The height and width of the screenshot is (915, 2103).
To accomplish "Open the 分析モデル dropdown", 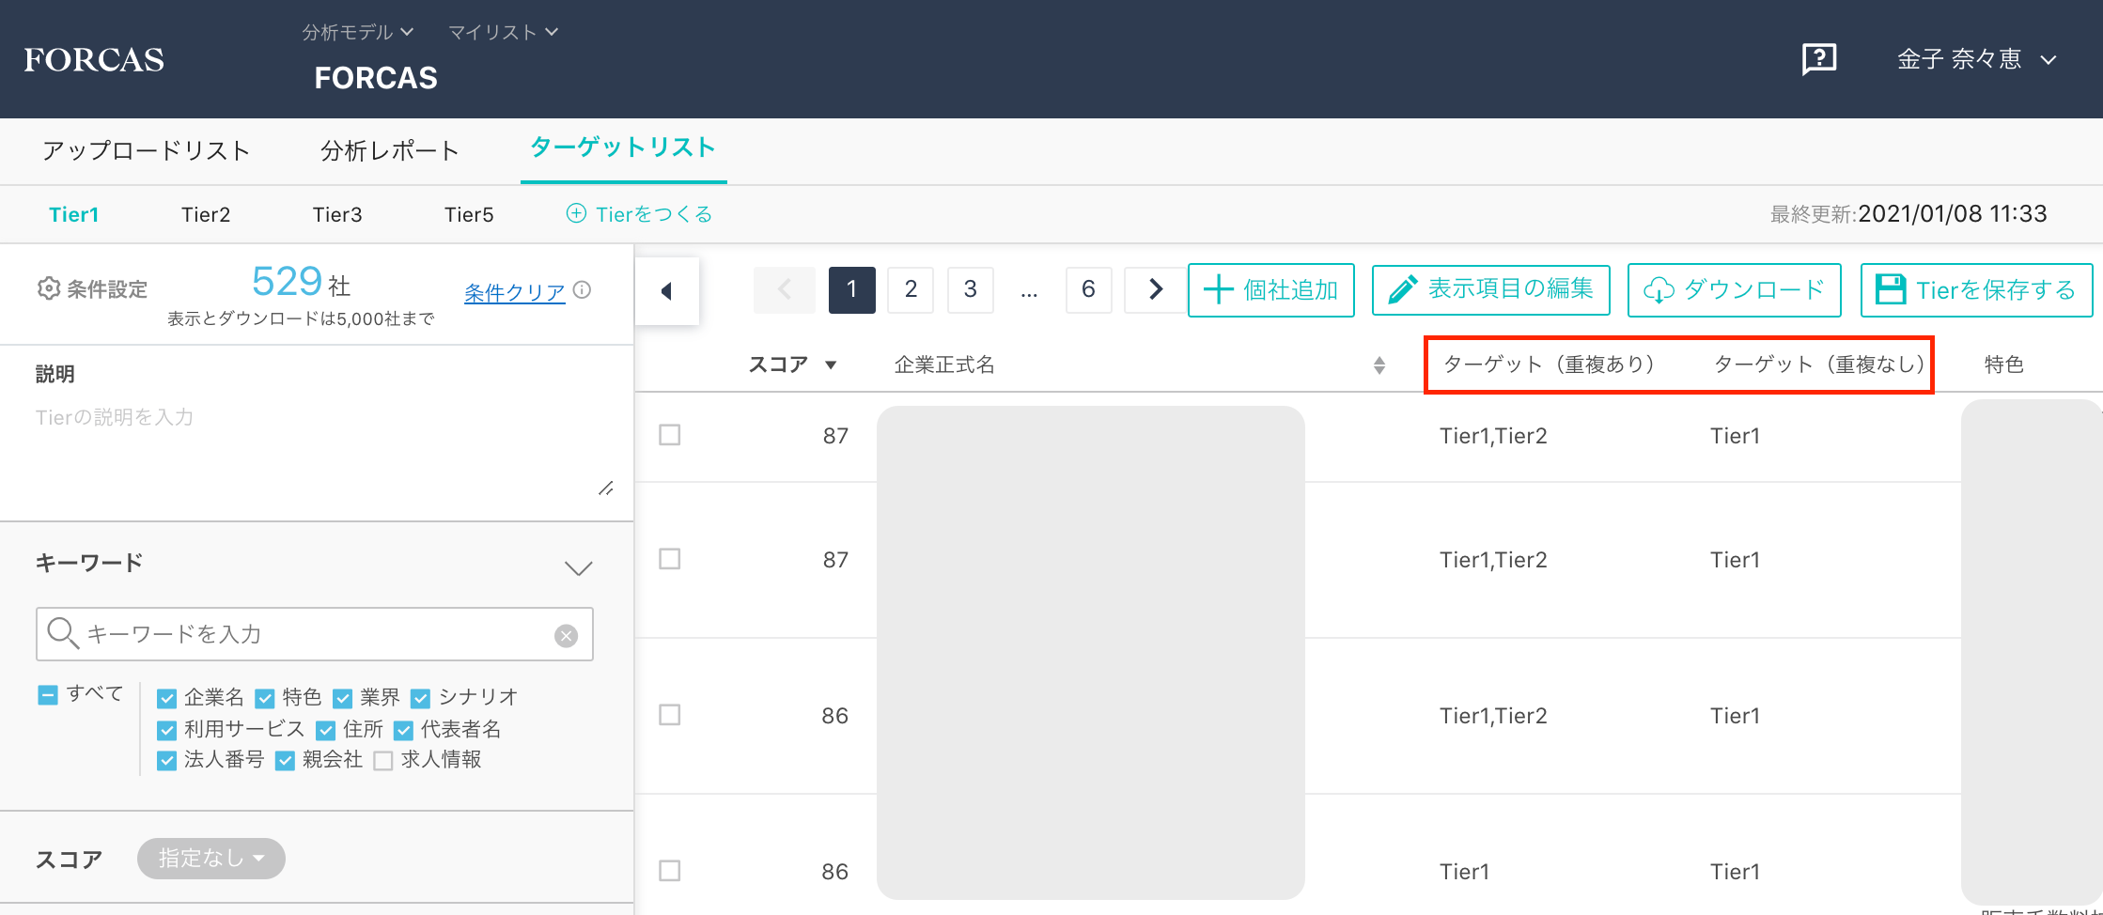I will pyautogui.click(x=357, y=32).
